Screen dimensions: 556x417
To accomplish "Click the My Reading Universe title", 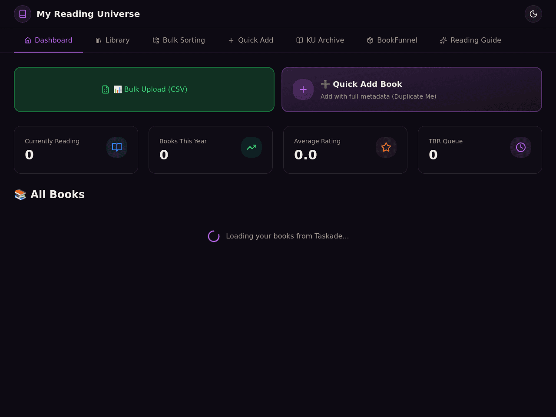I will pos(88,14).
